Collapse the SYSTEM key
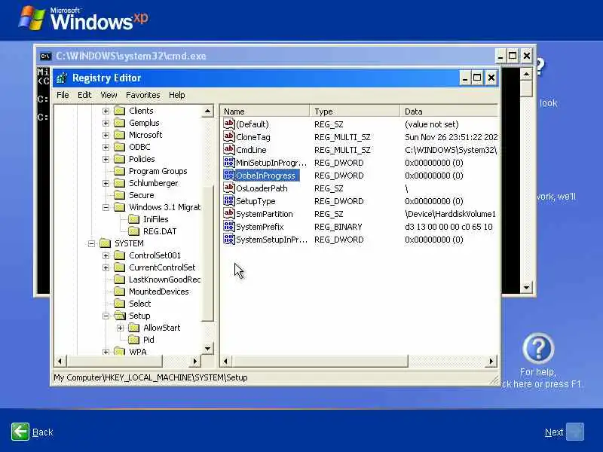Image resolution: width=603 pixels, height=452 pixels. pos(91,243)
